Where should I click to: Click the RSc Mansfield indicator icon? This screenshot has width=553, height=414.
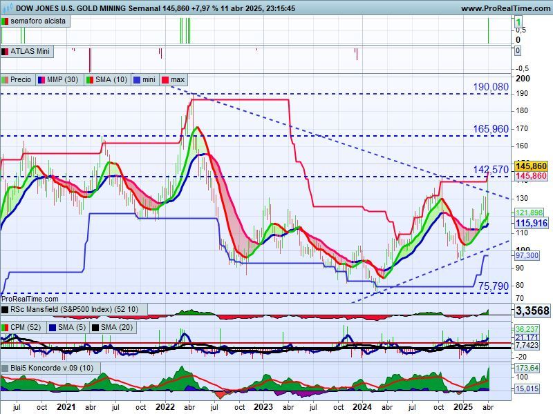click(5, 310)
